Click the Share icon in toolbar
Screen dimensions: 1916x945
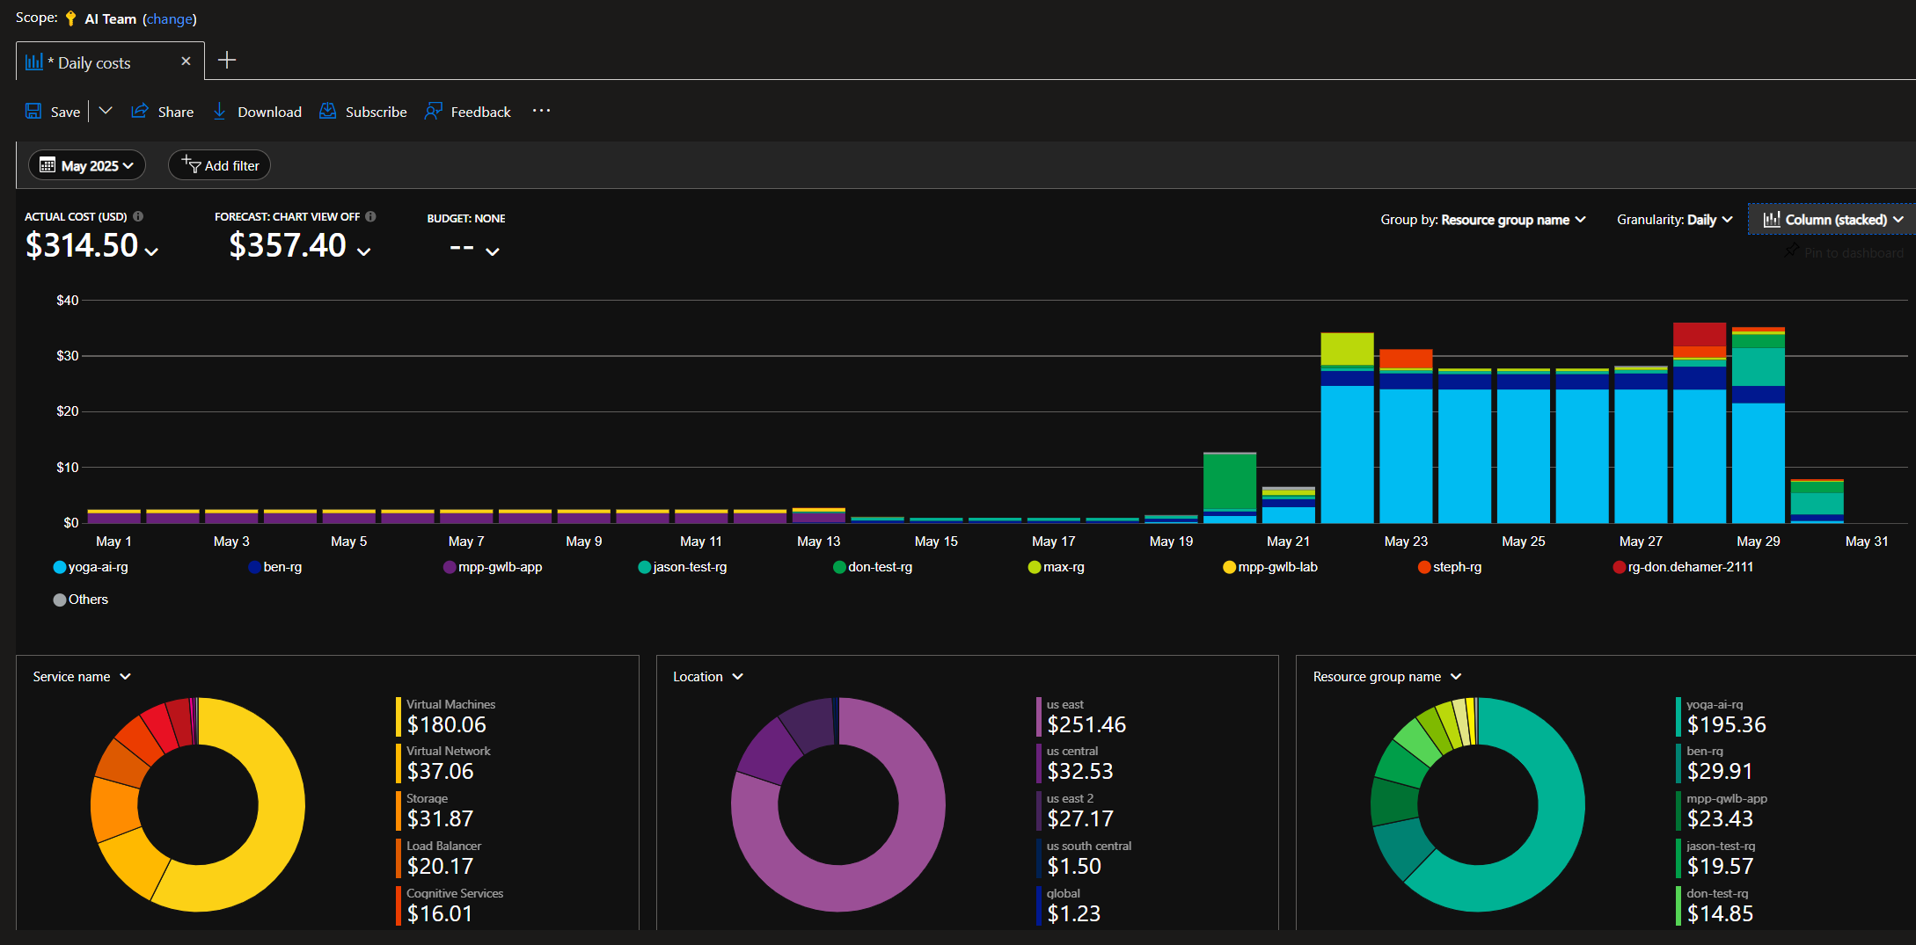point(140,112)
